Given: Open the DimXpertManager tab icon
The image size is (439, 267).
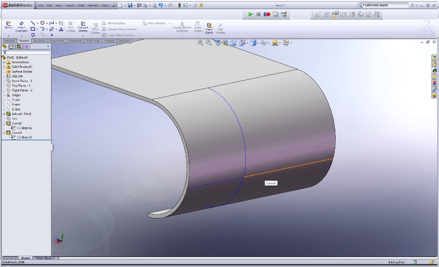Looking at the screenshot, I should coord(27,47).
